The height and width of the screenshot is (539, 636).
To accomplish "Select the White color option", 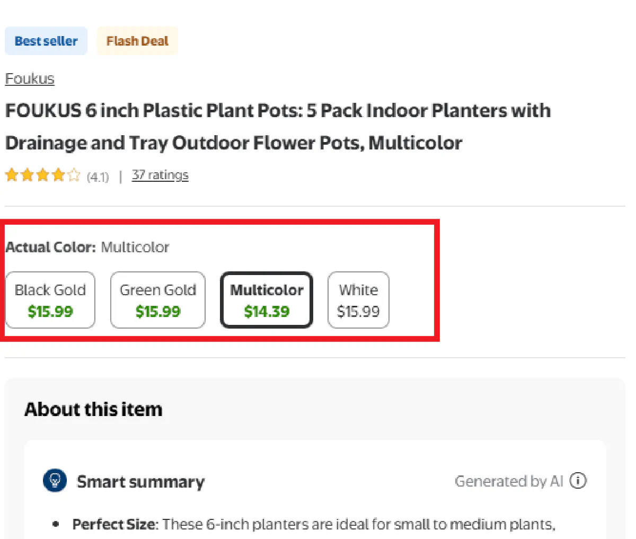I will pos(358,299).
